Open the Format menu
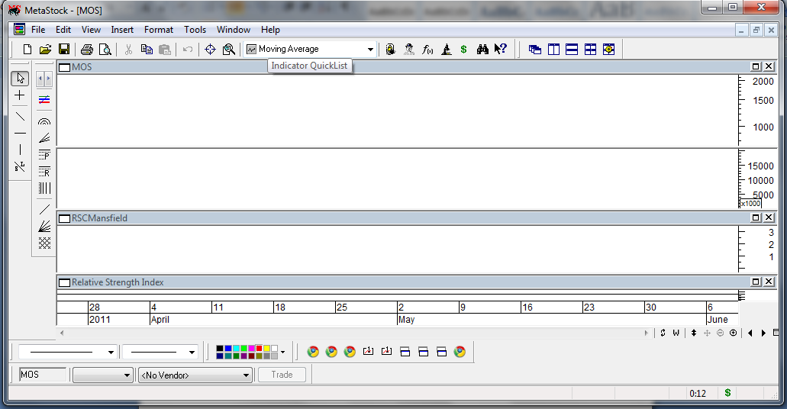This screenshot has width=787, height=409. pos(159,30)
